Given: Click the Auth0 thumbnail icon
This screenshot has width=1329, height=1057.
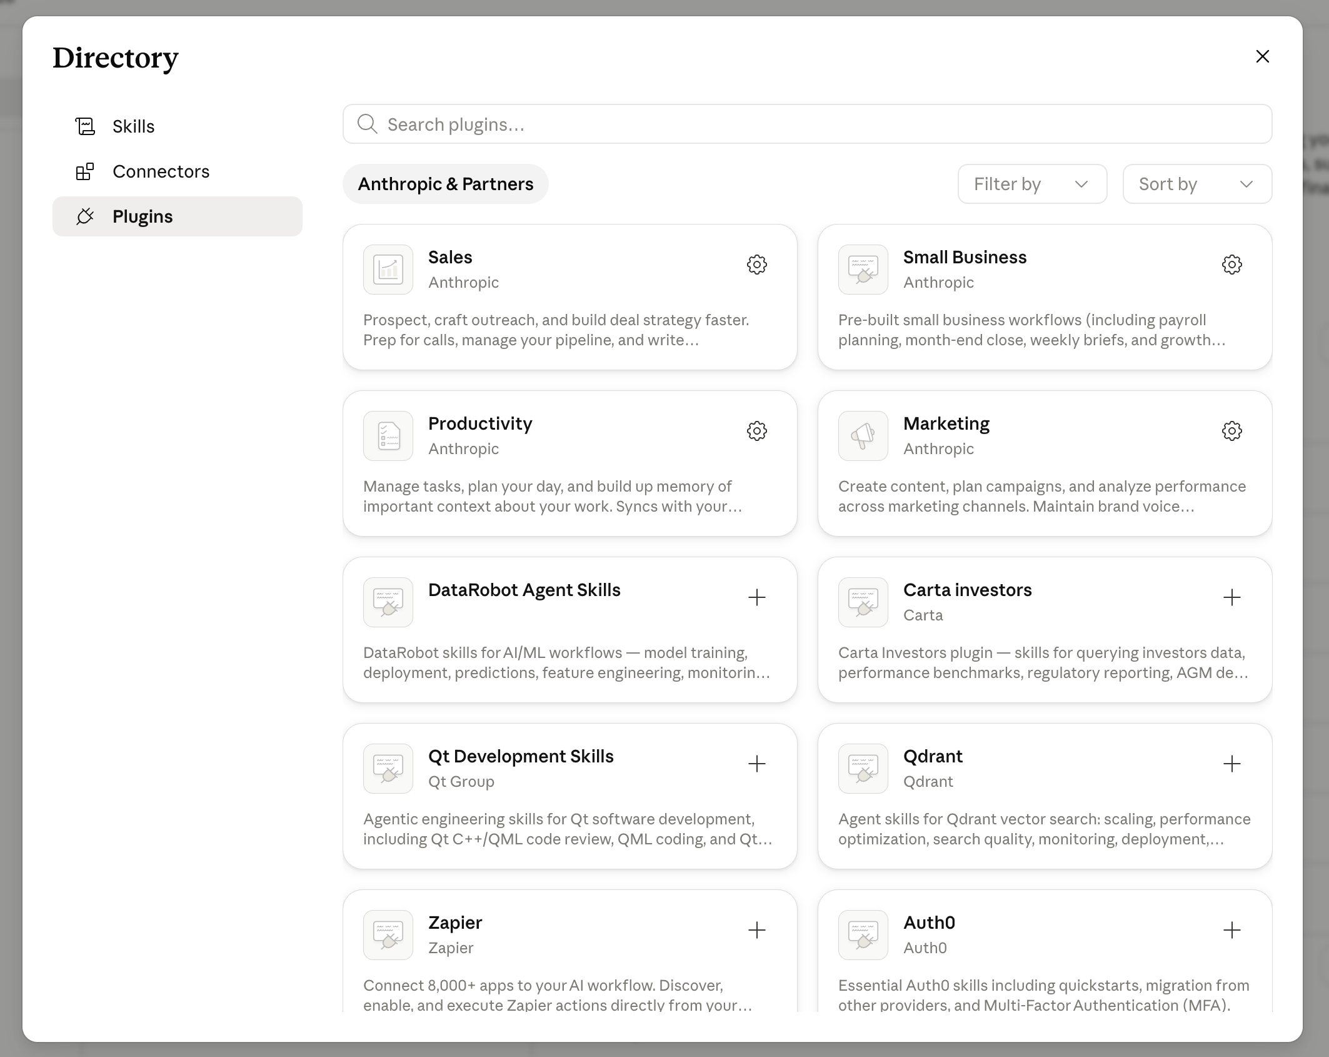Looking at the screenshot, I should tap(863, 935).
